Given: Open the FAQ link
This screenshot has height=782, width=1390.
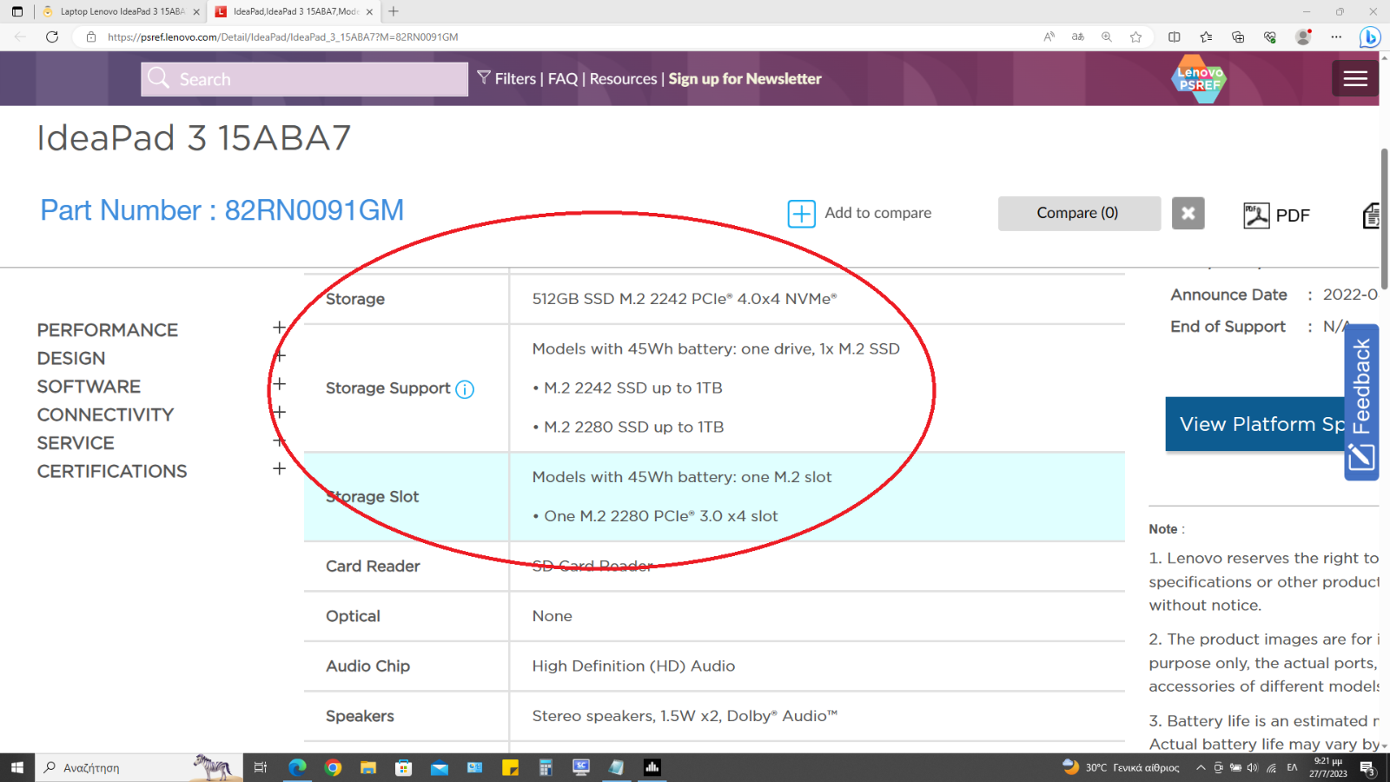Looking at the screenshot, I should tap(563, 79).
